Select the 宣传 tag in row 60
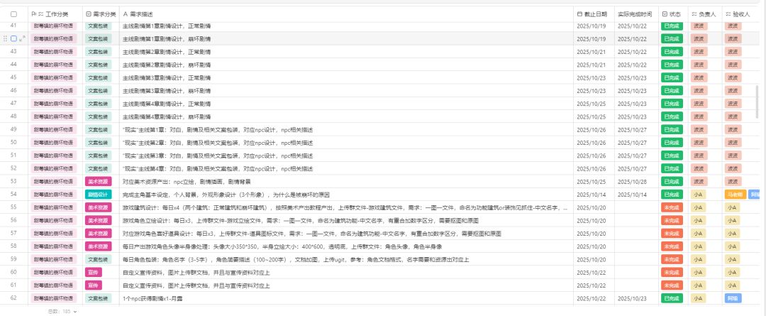The height and width of the screenshot is (316, 766). [x=94, y=273]
